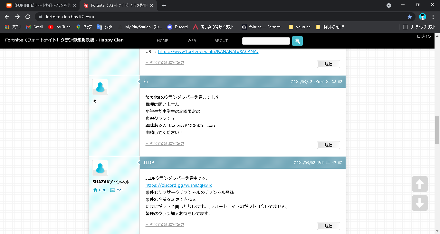Click page vertical scrollbar thumb
The width and height of the screenshot is (440, 234).
point(437,130)
